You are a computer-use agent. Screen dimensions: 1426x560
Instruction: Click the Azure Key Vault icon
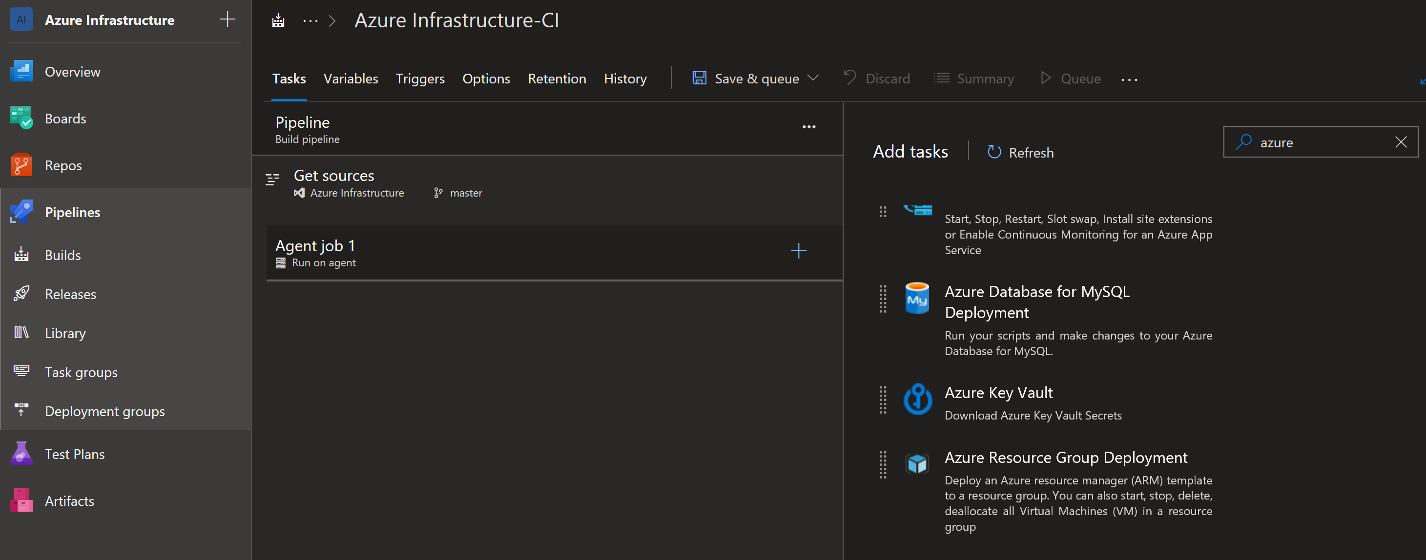coord(917,399)
